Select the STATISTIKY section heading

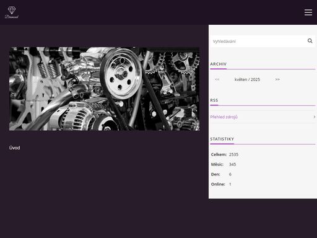pos(222,139)
